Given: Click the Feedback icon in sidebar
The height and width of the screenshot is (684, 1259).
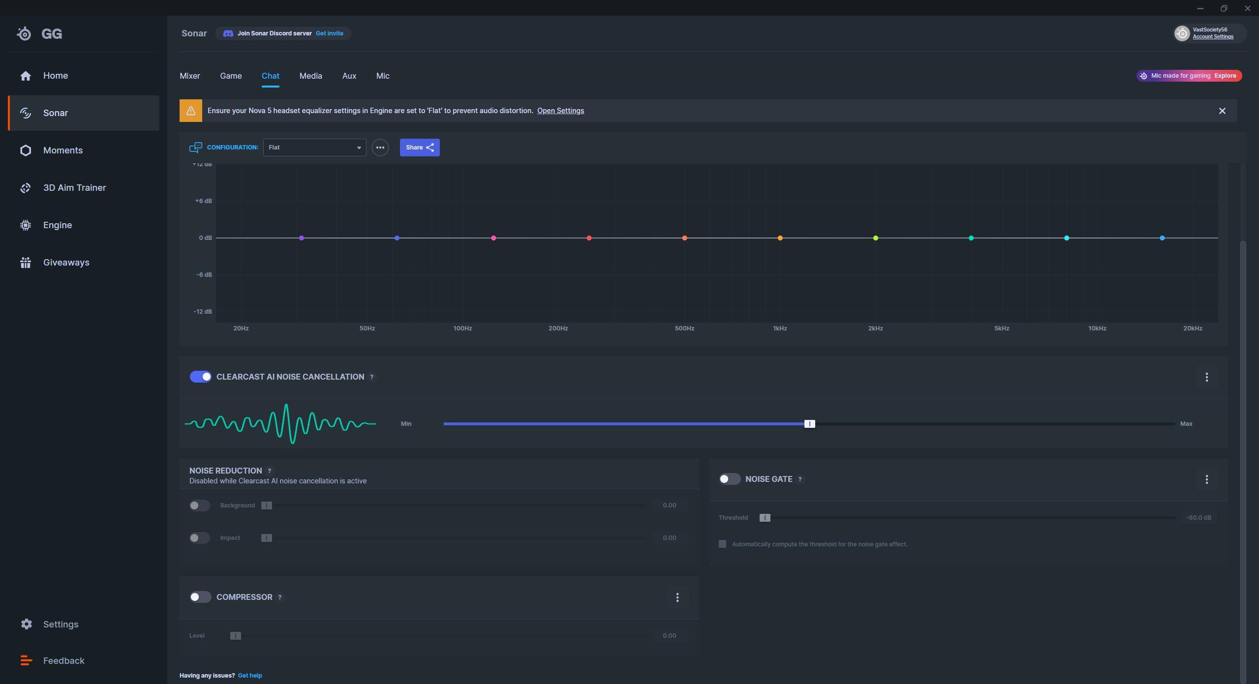Looking at the screenshot, I should click(x=27, y=661).
